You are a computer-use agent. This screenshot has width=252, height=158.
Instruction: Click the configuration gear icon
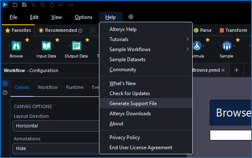pos(5,83)
